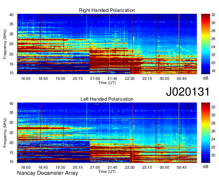The width and height of the screenshot is (219, 177).
Task: Click the 32 value on the top colorbar
Action: [x=213, y=15]
